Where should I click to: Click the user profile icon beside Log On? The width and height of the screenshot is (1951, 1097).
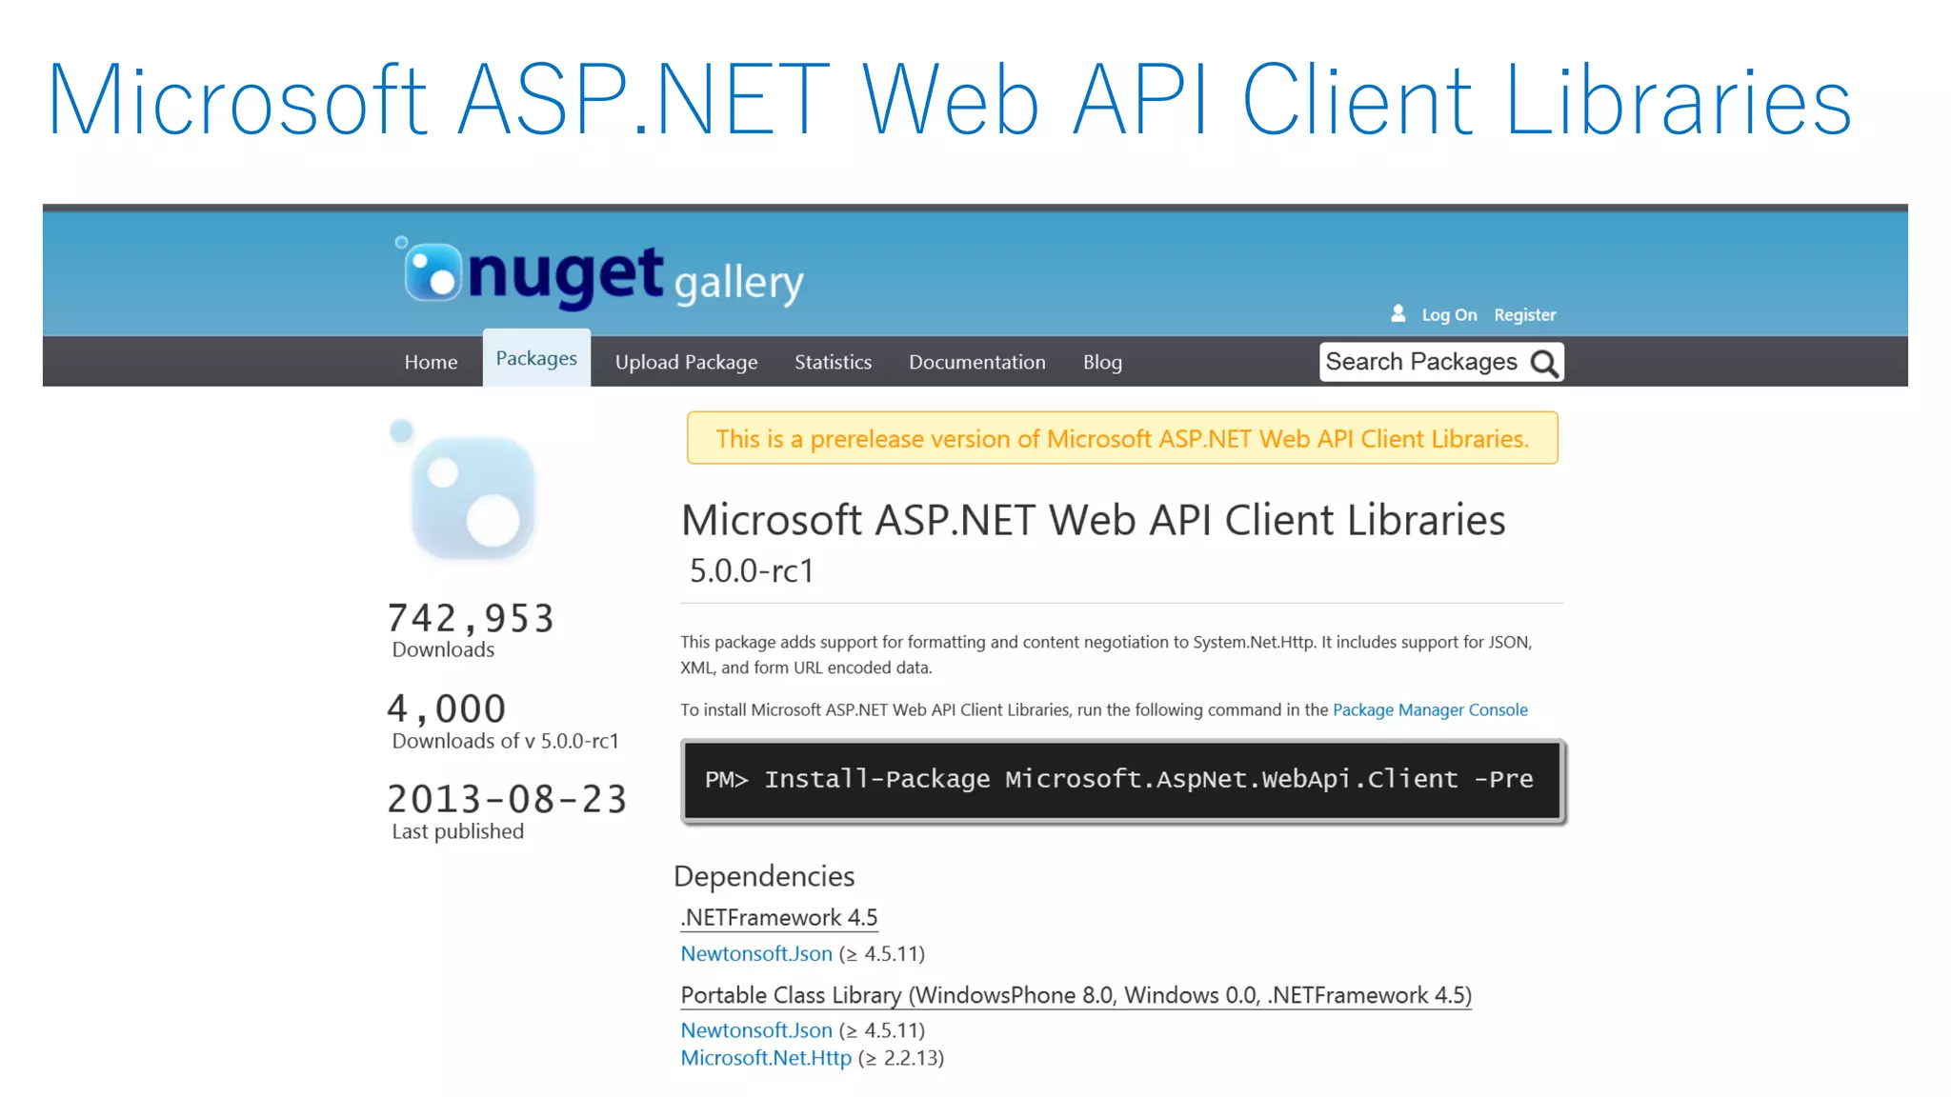pyautogui.click(x=1398, y=313)
